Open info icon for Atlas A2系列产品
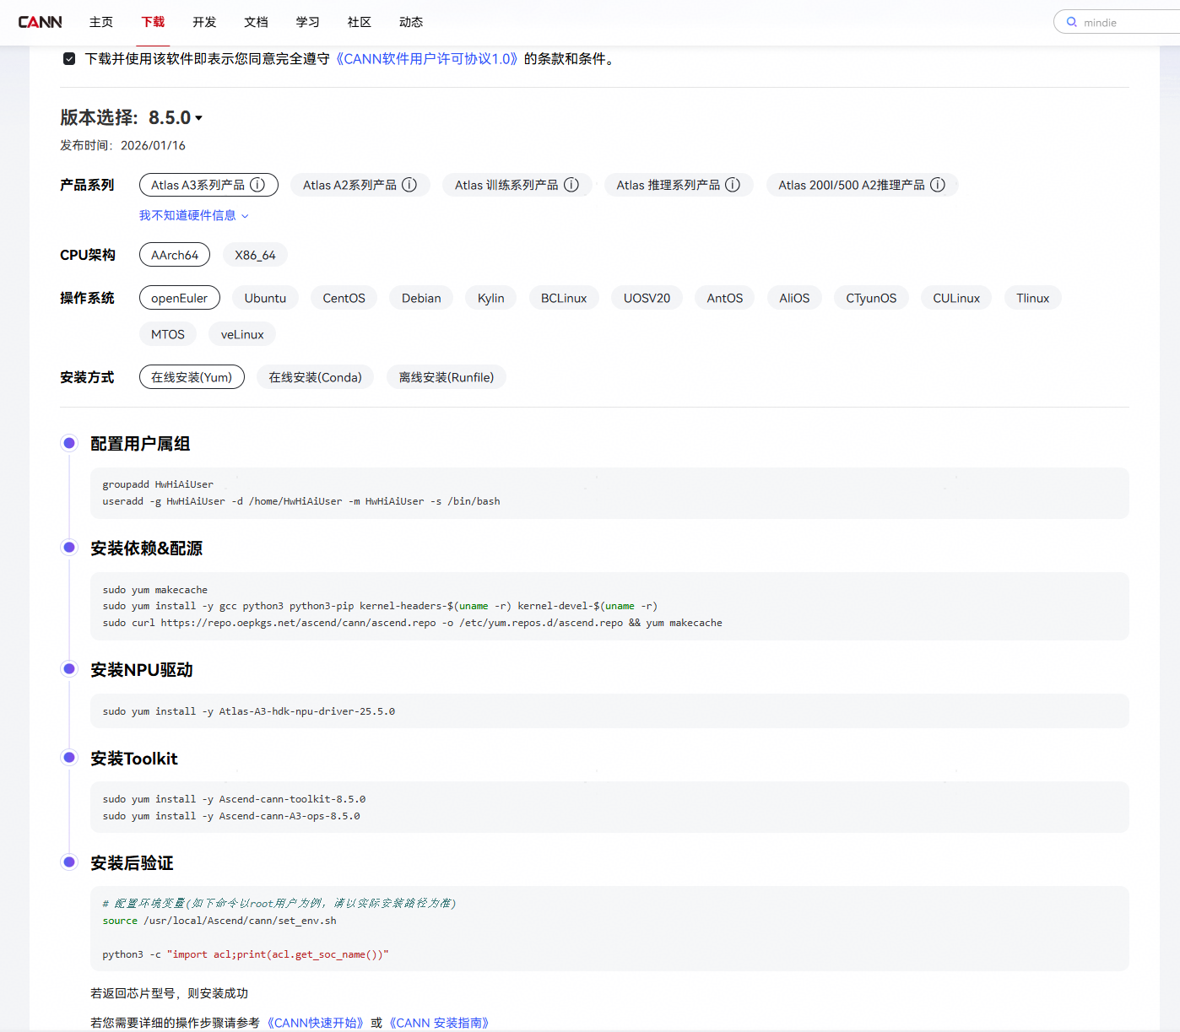 (409, 185)
